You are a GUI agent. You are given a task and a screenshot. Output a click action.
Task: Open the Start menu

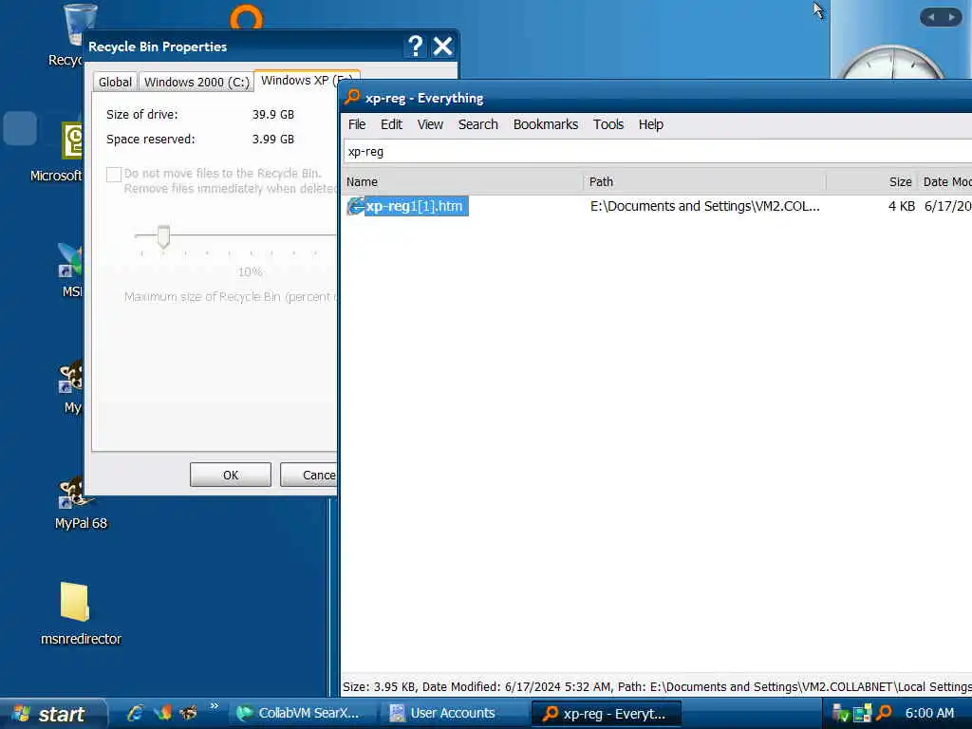click(53, 714)
